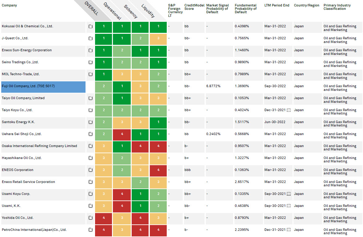Click the document icon beside Kokusai Oil & Chemical

point(90,26)
